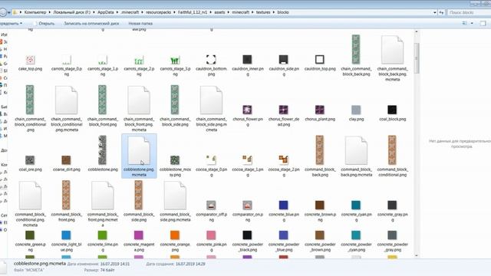
Task: Select carrots_stage_3.png file icon
Action: (175, 60)
